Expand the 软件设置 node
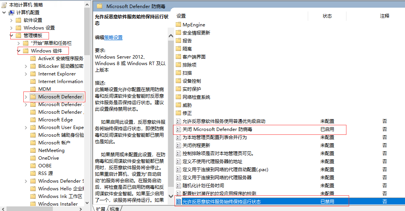 (11, 20)
